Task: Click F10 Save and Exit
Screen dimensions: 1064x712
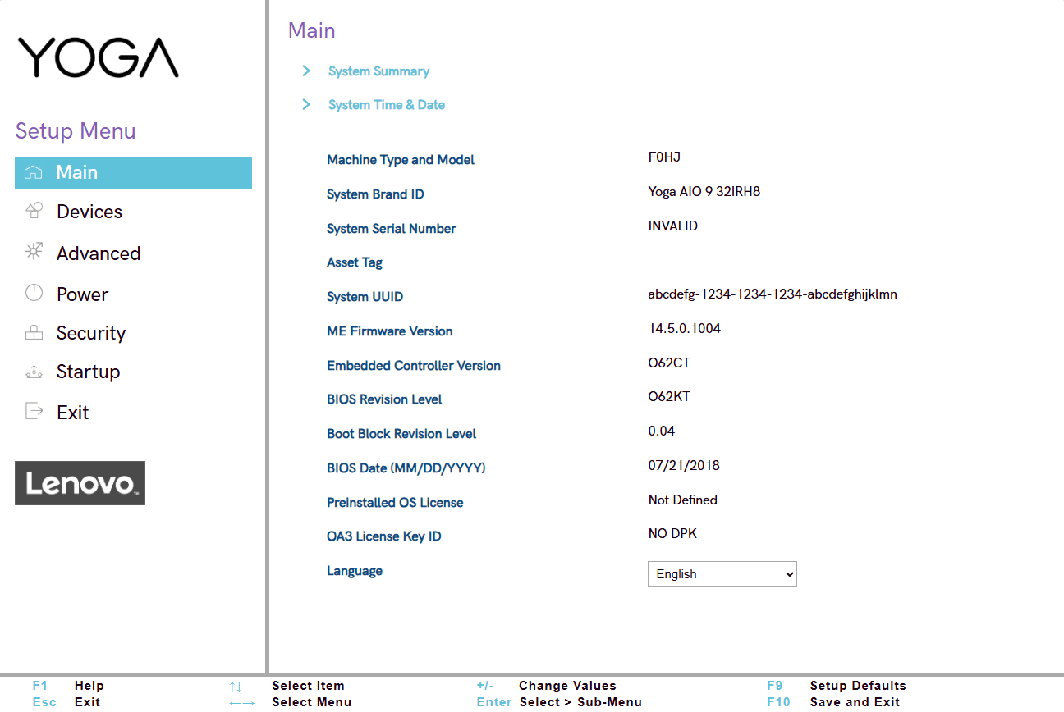Action: click(833, 702)
